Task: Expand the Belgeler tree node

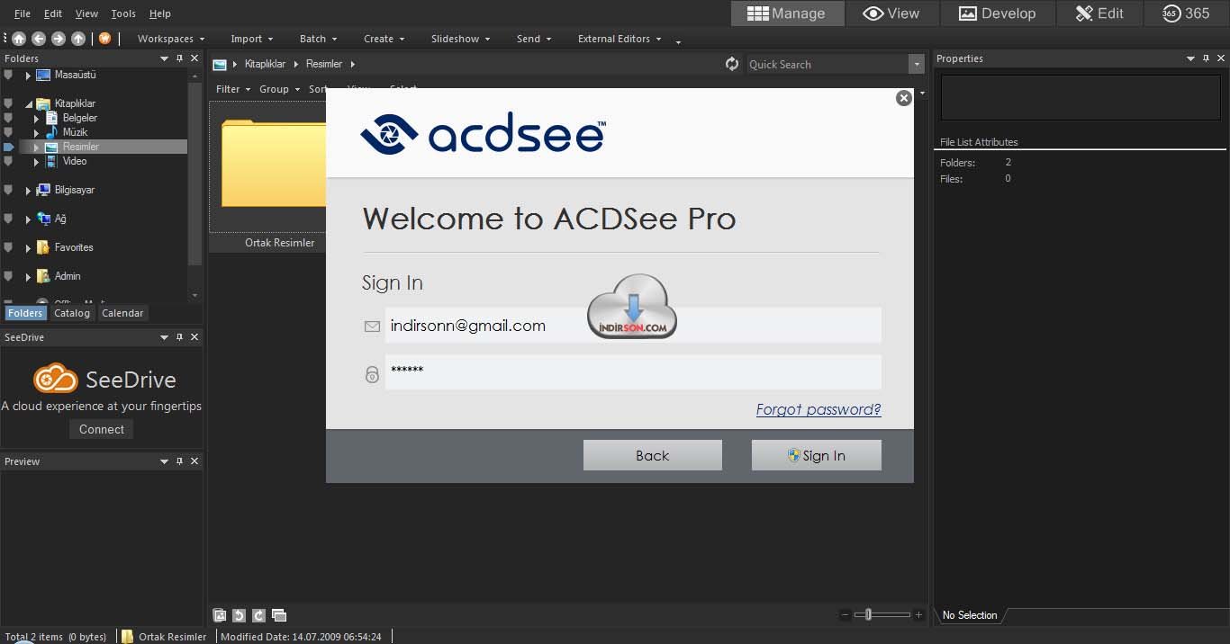Action: pyautogui.click(x=37, y=119)
